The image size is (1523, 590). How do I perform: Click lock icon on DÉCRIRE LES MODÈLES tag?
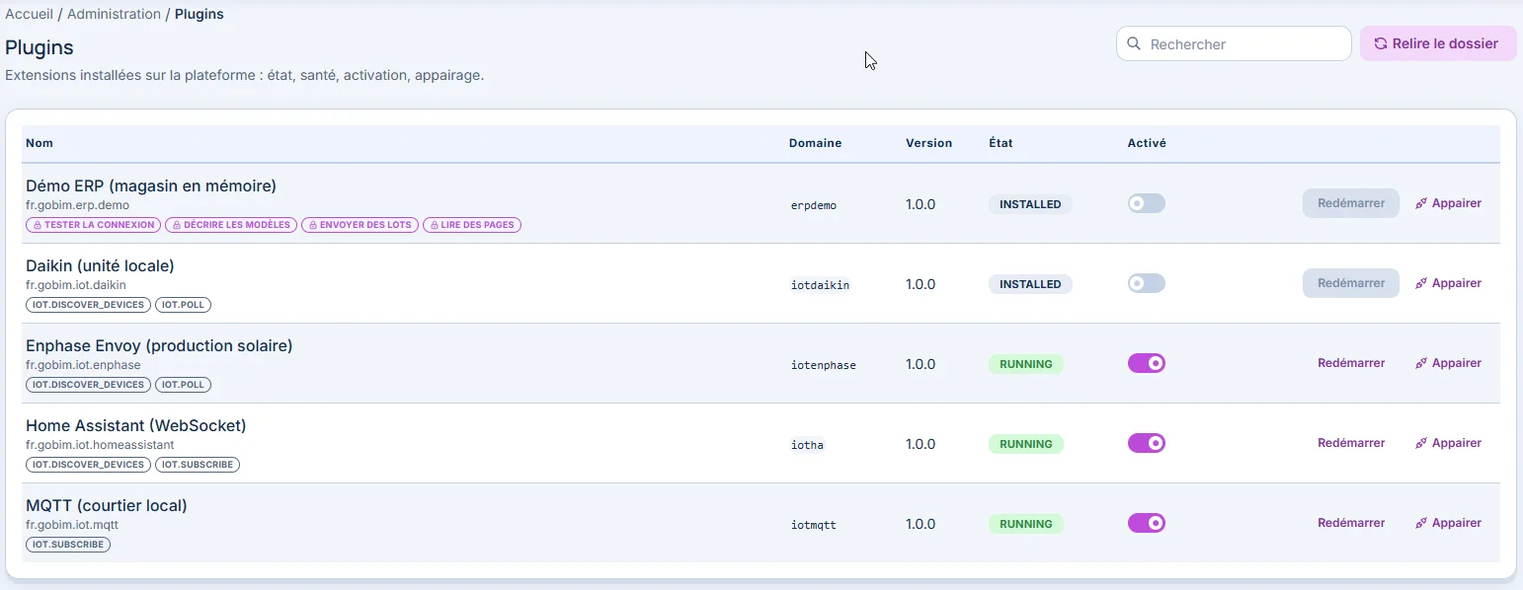click(177, 225)
